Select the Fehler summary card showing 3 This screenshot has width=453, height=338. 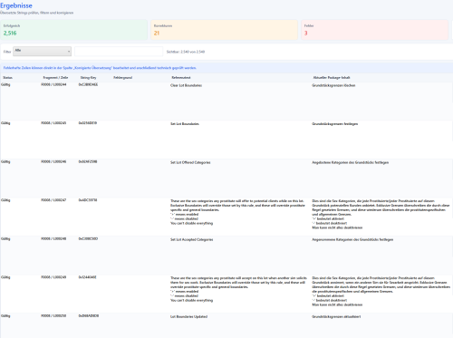pos(374,30)
